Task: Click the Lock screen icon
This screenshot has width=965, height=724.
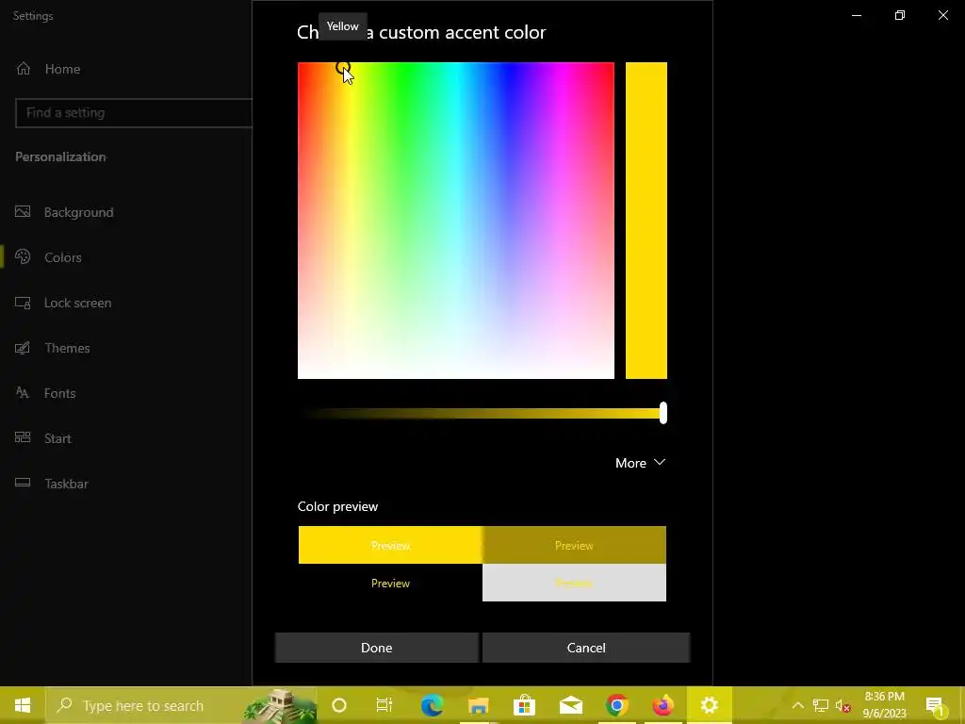Action: tap(23, 303)
